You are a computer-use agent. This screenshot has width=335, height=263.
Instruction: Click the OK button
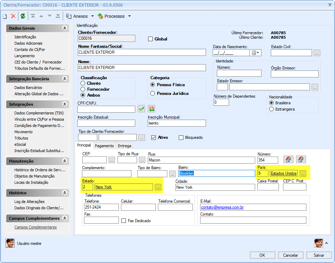point(262,255)
